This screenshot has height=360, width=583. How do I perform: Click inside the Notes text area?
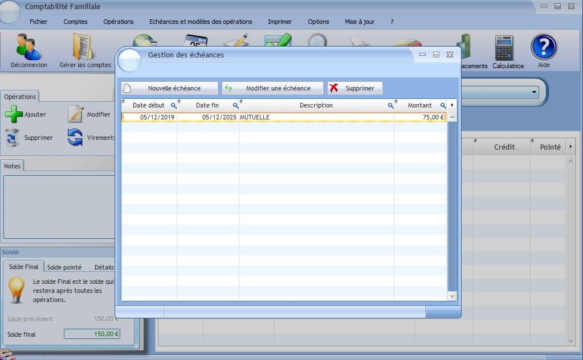point(59,206)
